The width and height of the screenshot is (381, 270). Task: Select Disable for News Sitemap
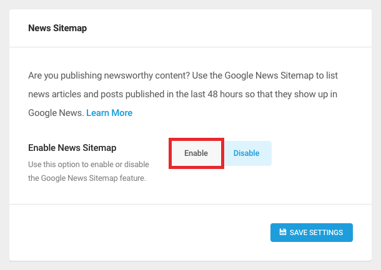(x=247, y=153)
